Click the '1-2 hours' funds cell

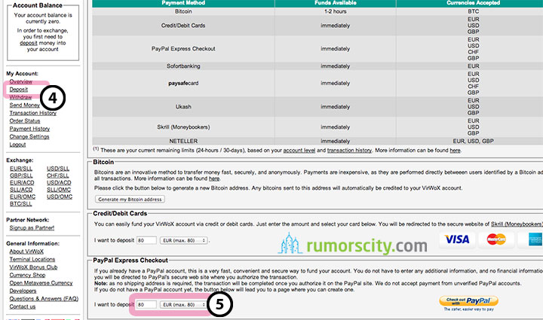click(335, 11)
